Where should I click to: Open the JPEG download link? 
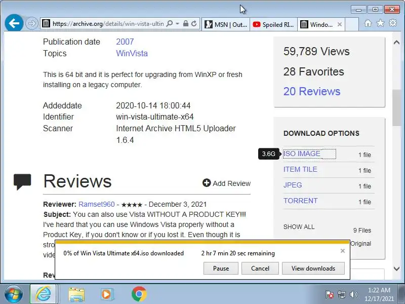click(293, 185)
